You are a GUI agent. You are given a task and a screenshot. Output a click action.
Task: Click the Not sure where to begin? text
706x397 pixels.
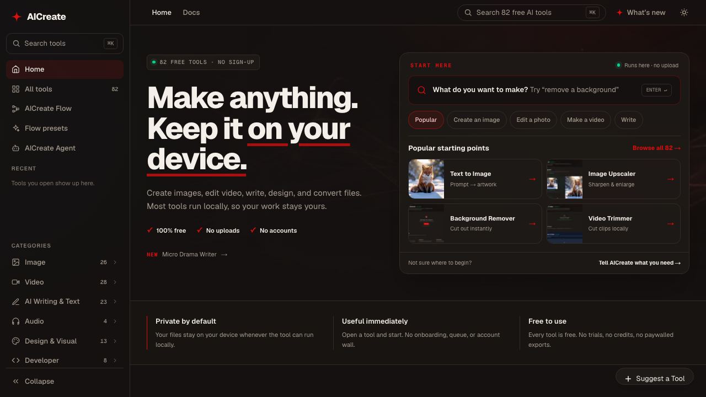440,263
